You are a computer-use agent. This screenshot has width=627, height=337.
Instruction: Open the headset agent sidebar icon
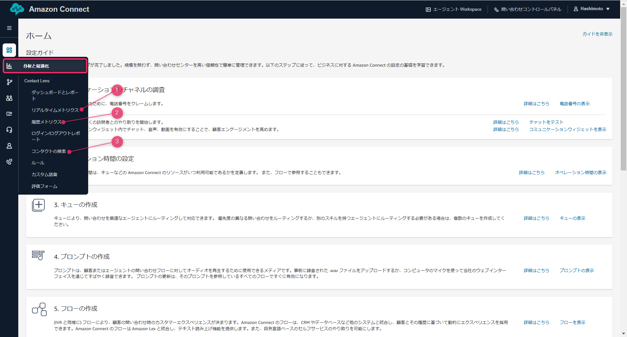9,130
